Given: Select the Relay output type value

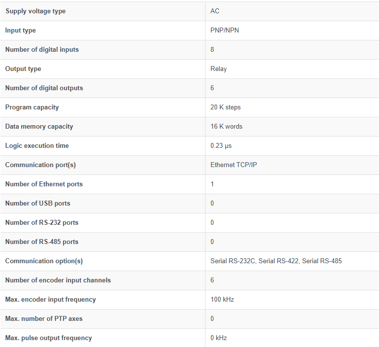Looking at the screenshot, I should (x=218, y=69).
